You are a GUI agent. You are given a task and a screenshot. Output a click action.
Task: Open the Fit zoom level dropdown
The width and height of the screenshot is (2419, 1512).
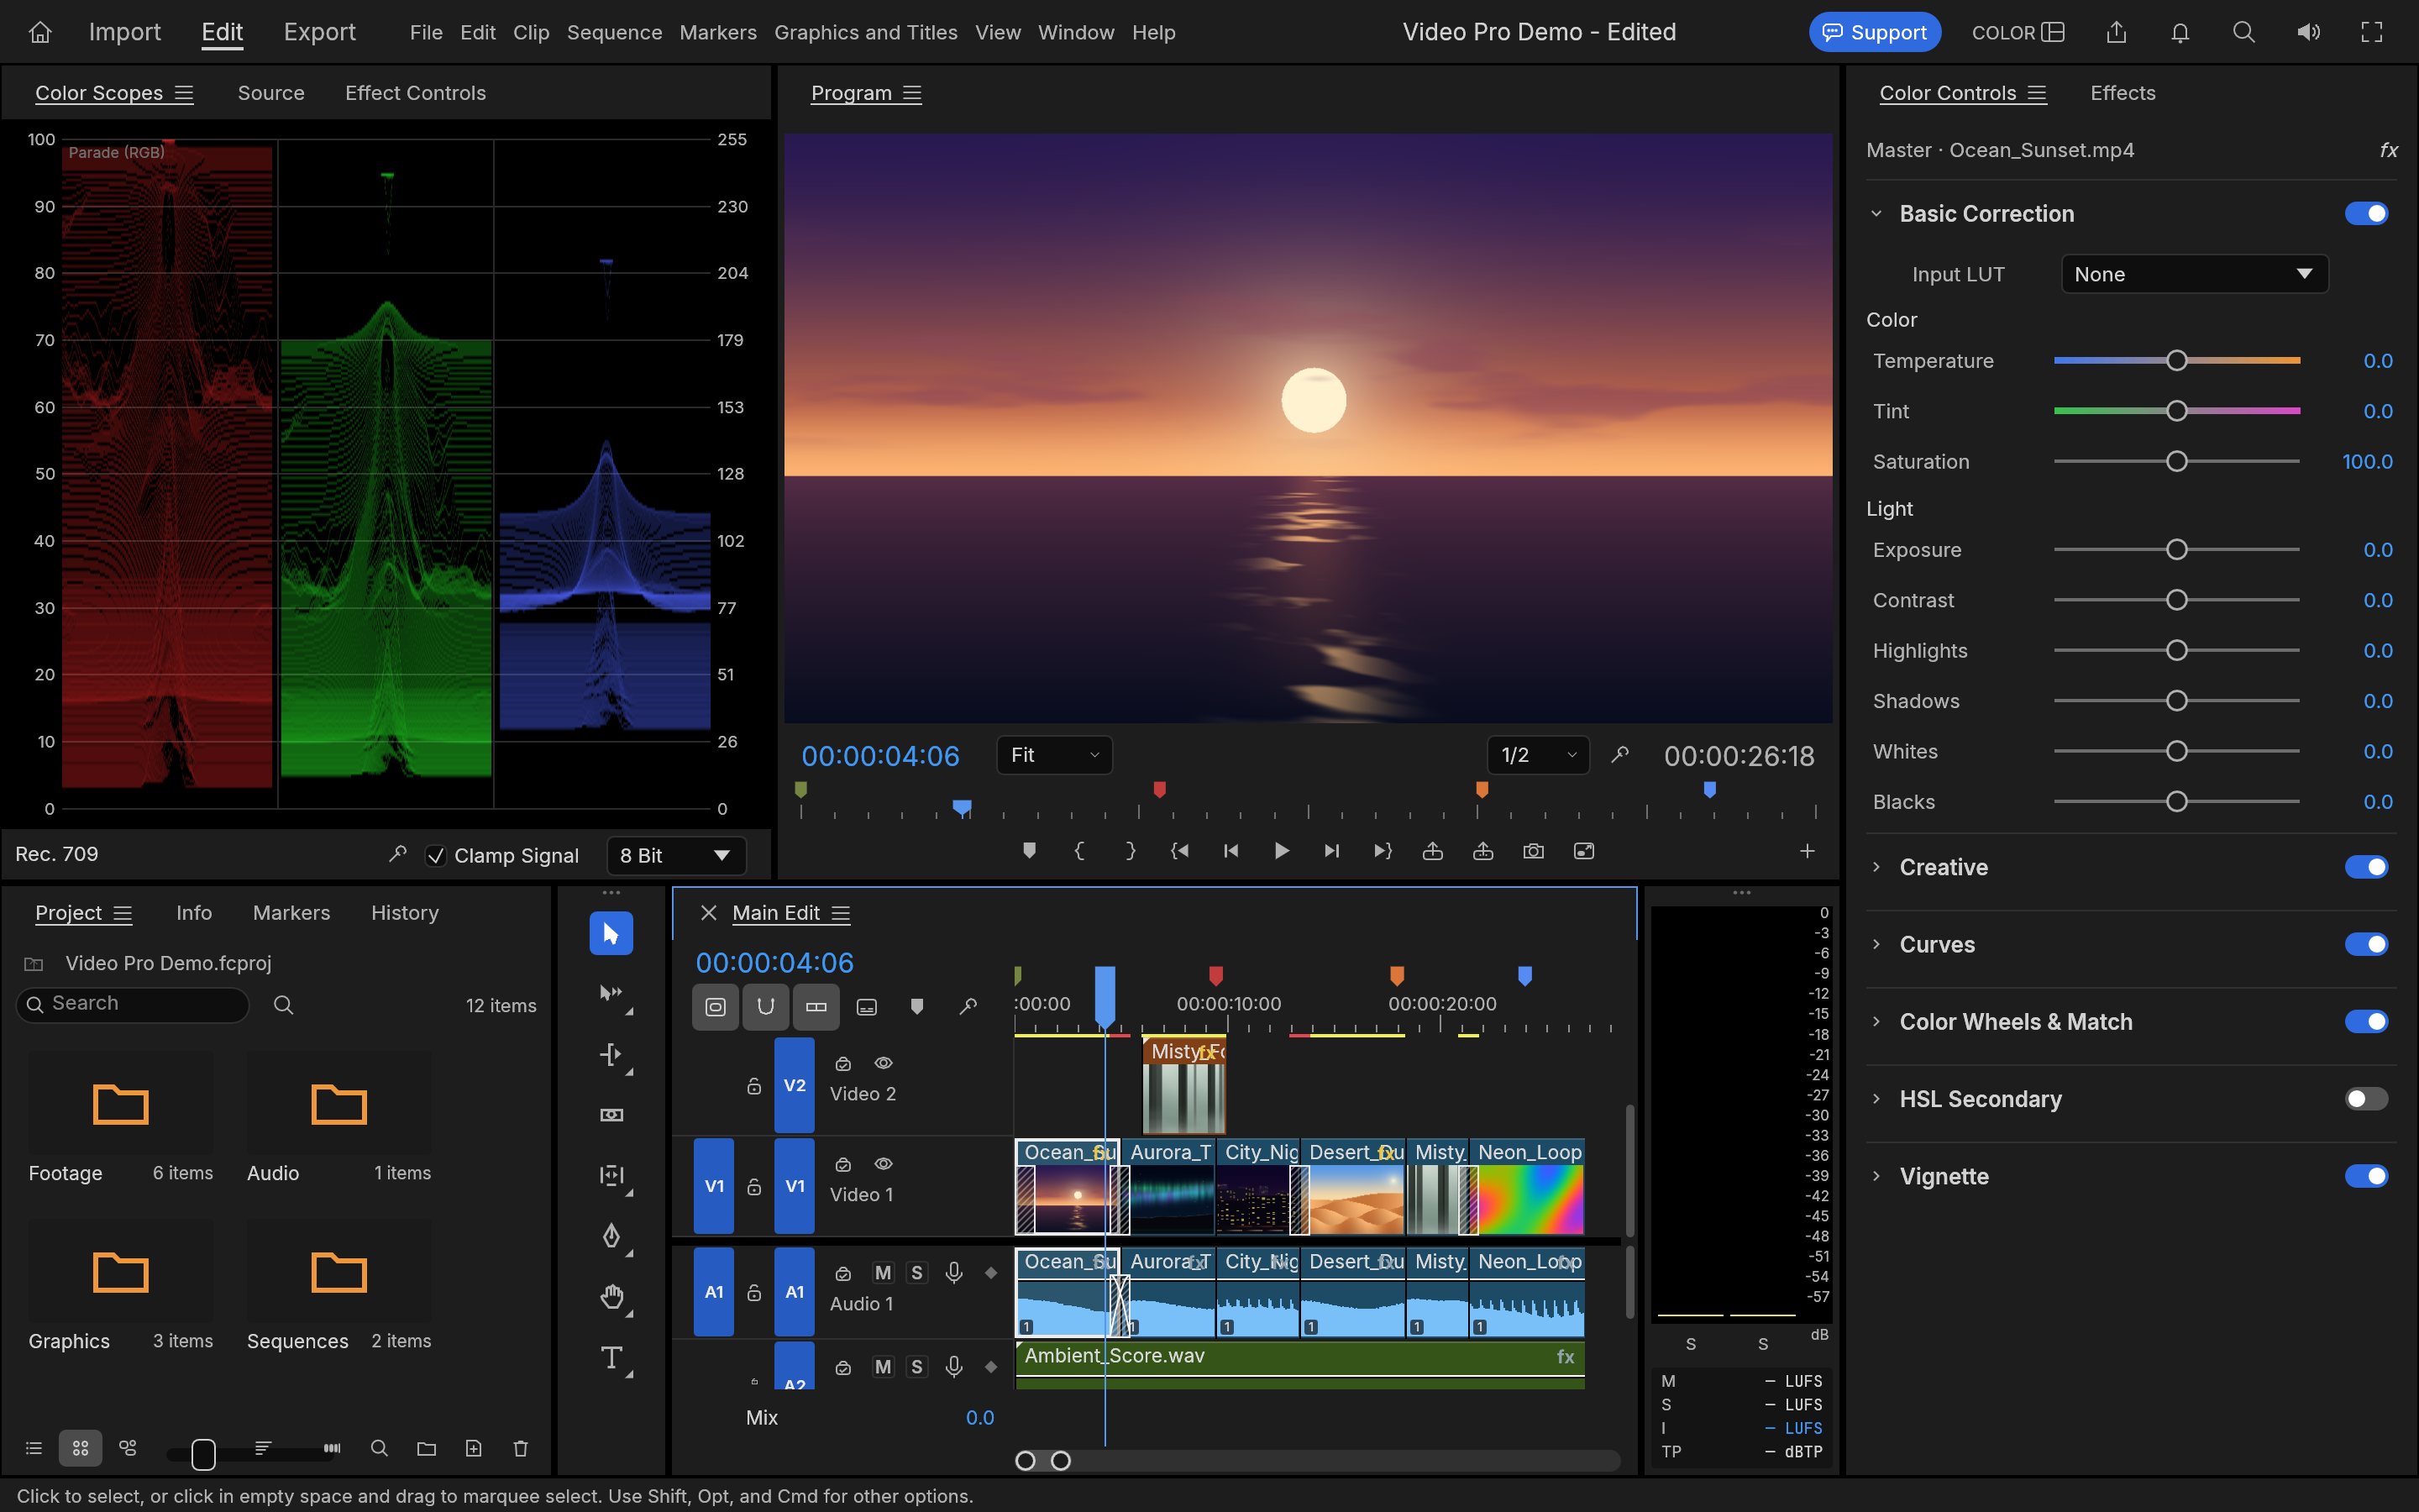click(1053, 755)
